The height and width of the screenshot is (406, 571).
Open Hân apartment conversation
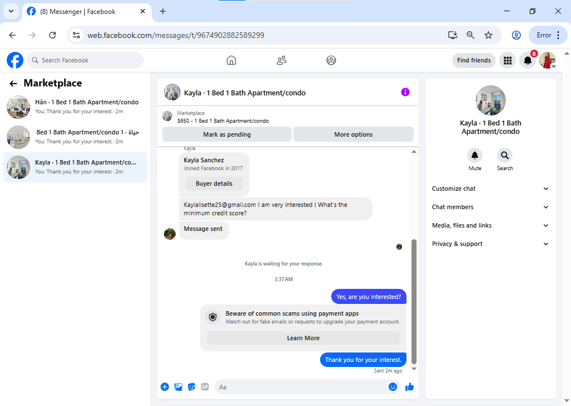(75, 107)
